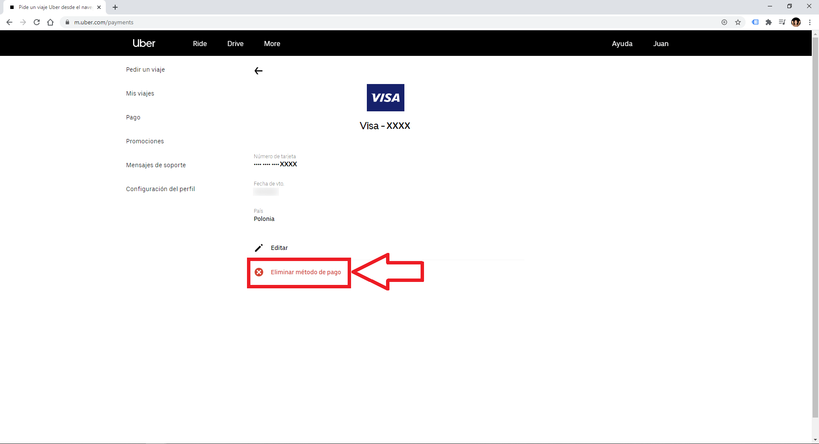Open Configuración del perfil
The height and width of the screenshot is (444, 819).
tap(160, 189)
